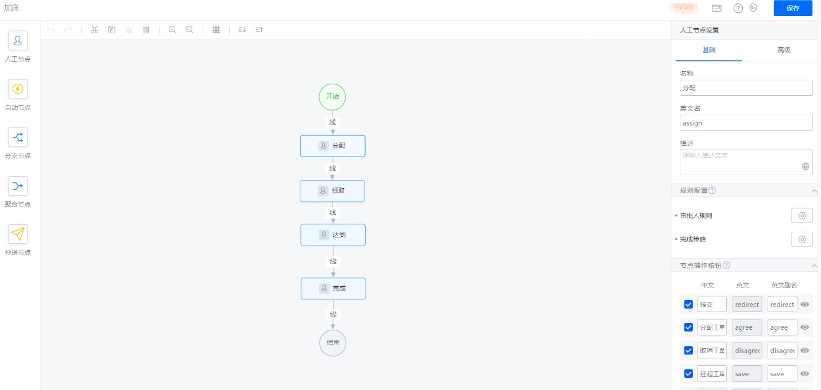
Task: Zoom in on the canvas
Action: click(x=172, y=29)
